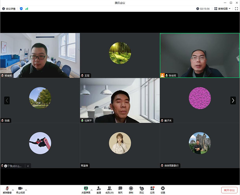Image resolution: width=240 pixels, height=195 pixels.
Task: Open Settings (设置) gear icon
Action: 163,189
